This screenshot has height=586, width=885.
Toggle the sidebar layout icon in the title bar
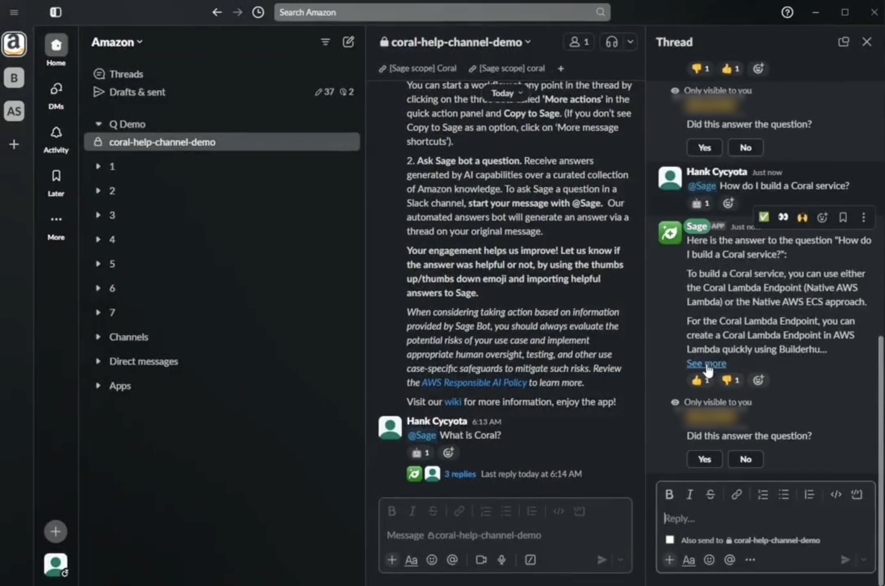(x=56, y=12)
